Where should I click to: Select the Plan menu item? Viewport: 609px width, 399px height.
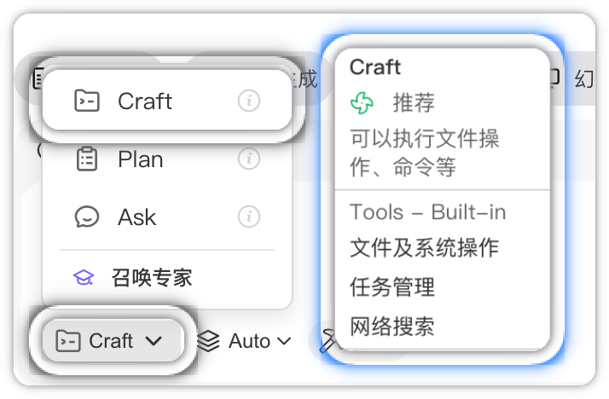141,159
